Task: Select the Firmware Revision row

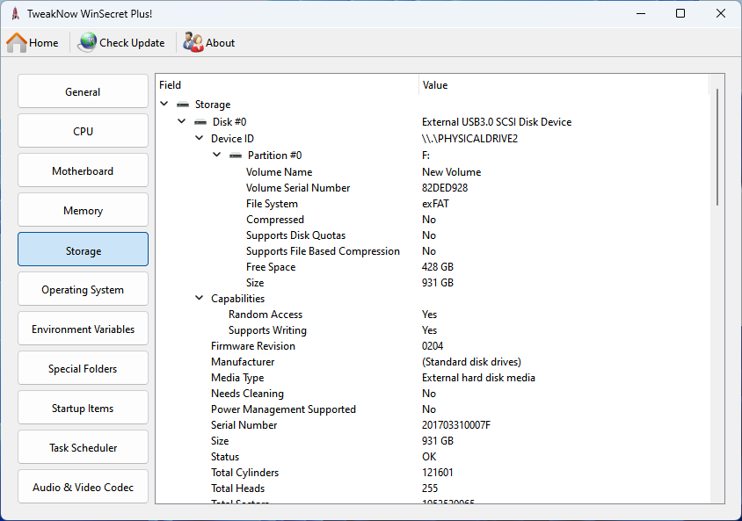Action: (x=433, y=346)
